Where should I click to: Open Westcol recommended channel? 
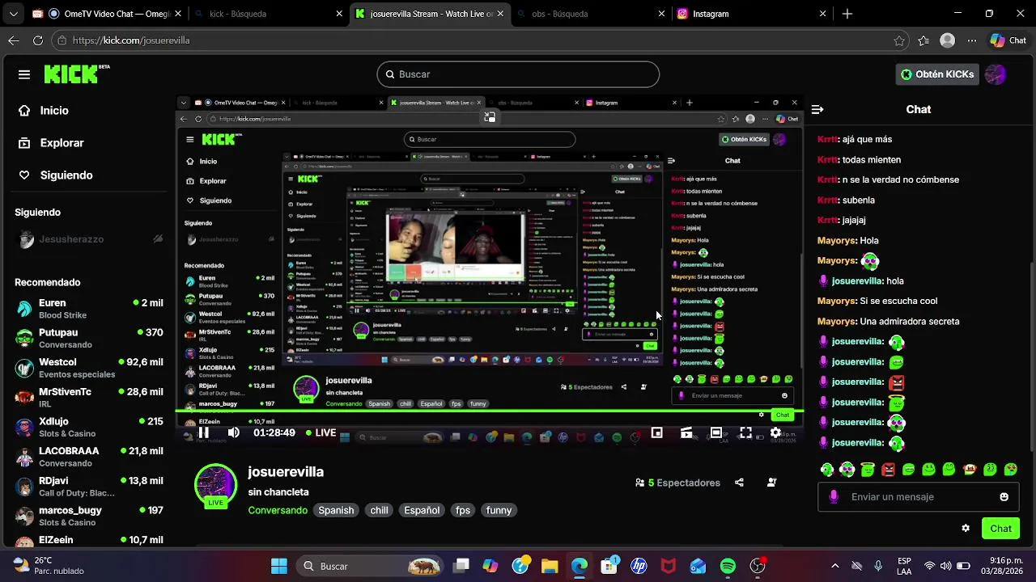(x=89, y=368)
